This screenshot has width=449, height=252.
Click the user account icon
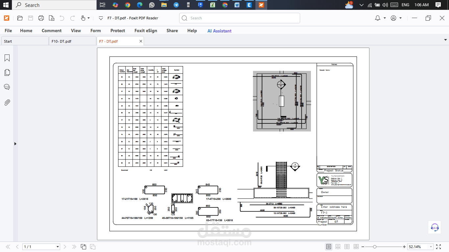pos(393,18)
